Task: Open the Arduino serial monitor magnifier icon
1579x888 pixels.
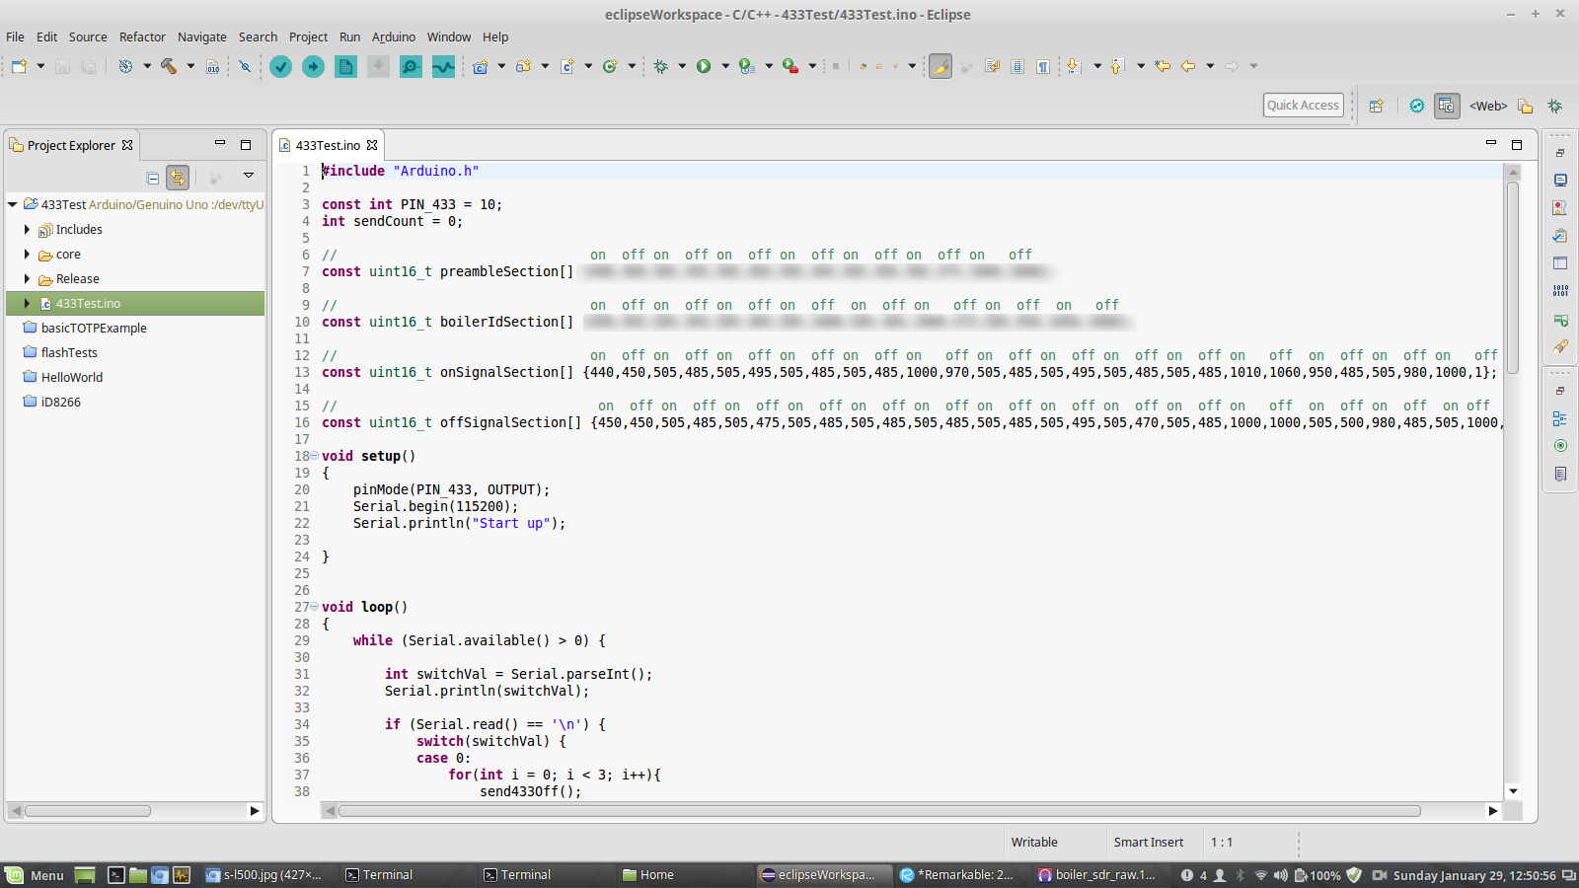Action: point(411,66)
